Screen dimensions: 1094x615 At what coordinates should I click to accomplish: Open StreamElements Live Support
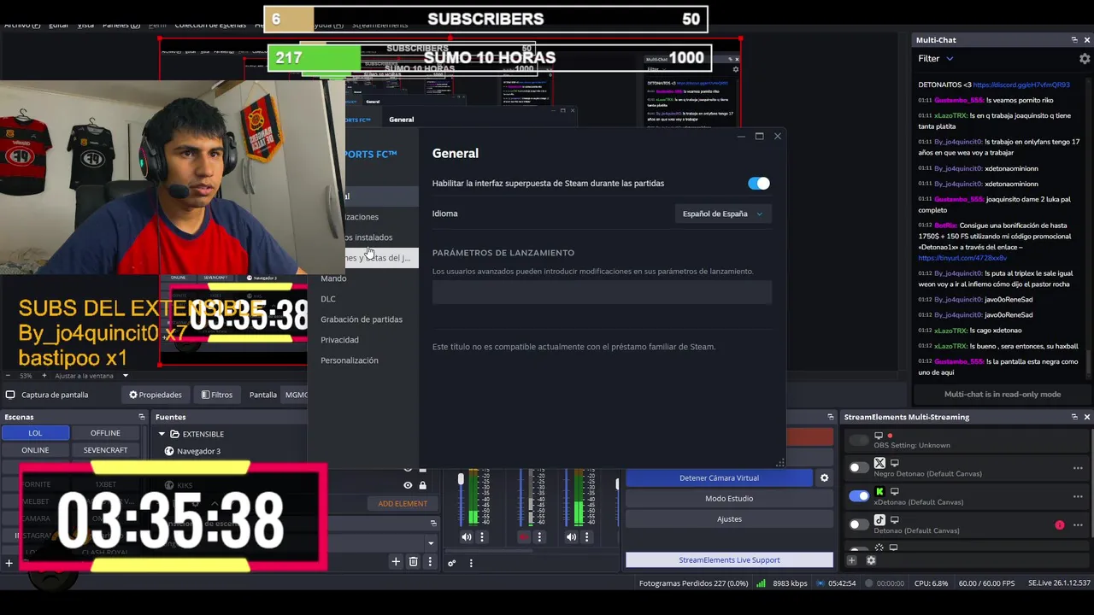(x=729, y=560)
